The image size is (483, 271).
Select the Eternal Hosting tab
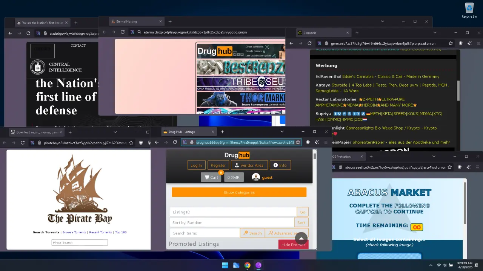coord(137,21)
